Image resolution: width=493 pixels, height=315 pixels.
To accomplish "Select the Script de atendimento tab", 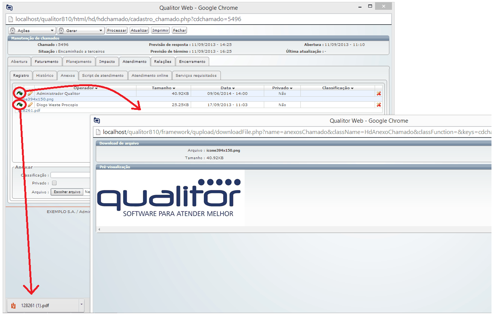I will click(103, 76).
